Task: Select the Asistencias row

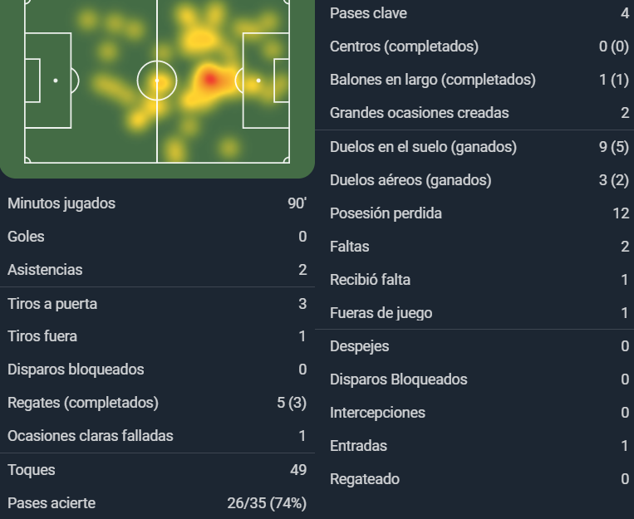Action: tap(157, 270)
